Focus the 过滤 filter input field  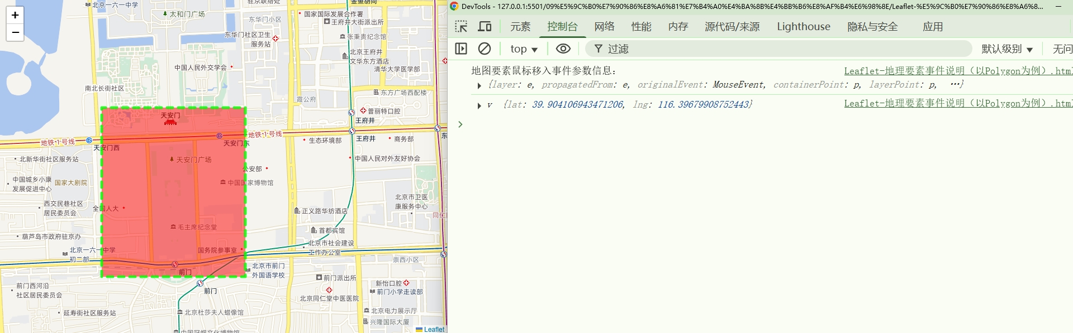778,49
